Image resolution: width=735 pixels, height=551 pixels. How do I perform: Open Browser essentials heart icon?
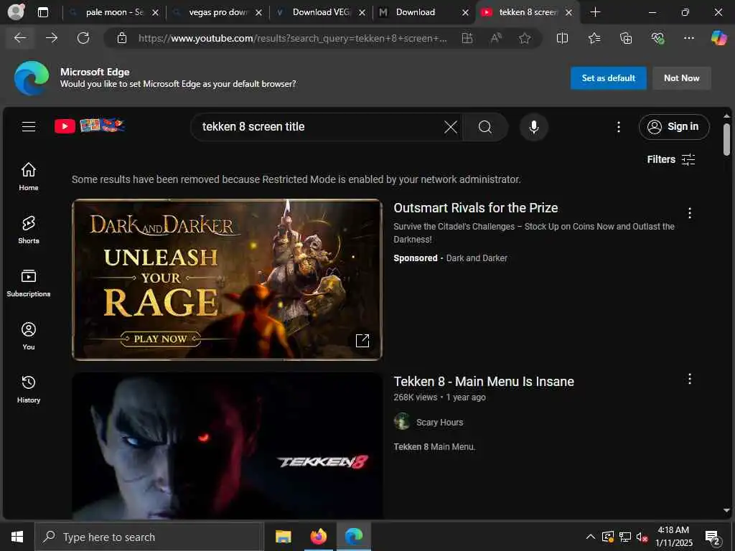click(657, 38)
